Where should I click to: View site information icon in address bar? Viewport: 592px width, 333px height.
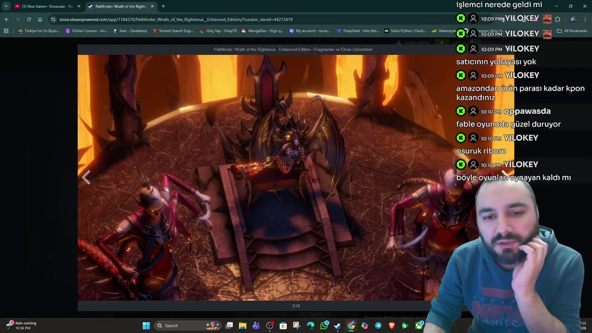click(x=53, y=19)
